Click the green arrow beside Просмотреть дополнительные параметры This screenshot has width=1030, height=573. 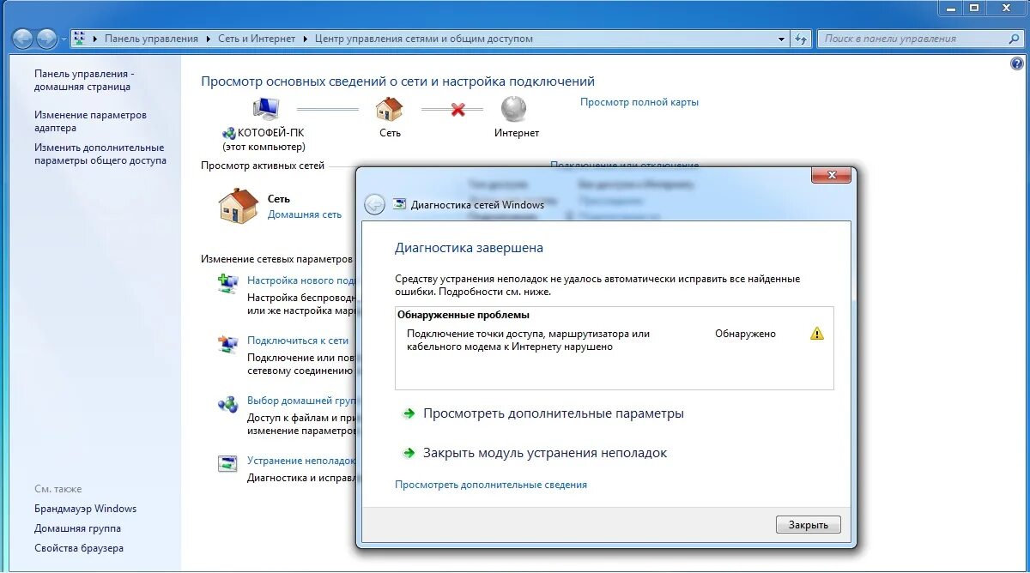tap(409, 413)
